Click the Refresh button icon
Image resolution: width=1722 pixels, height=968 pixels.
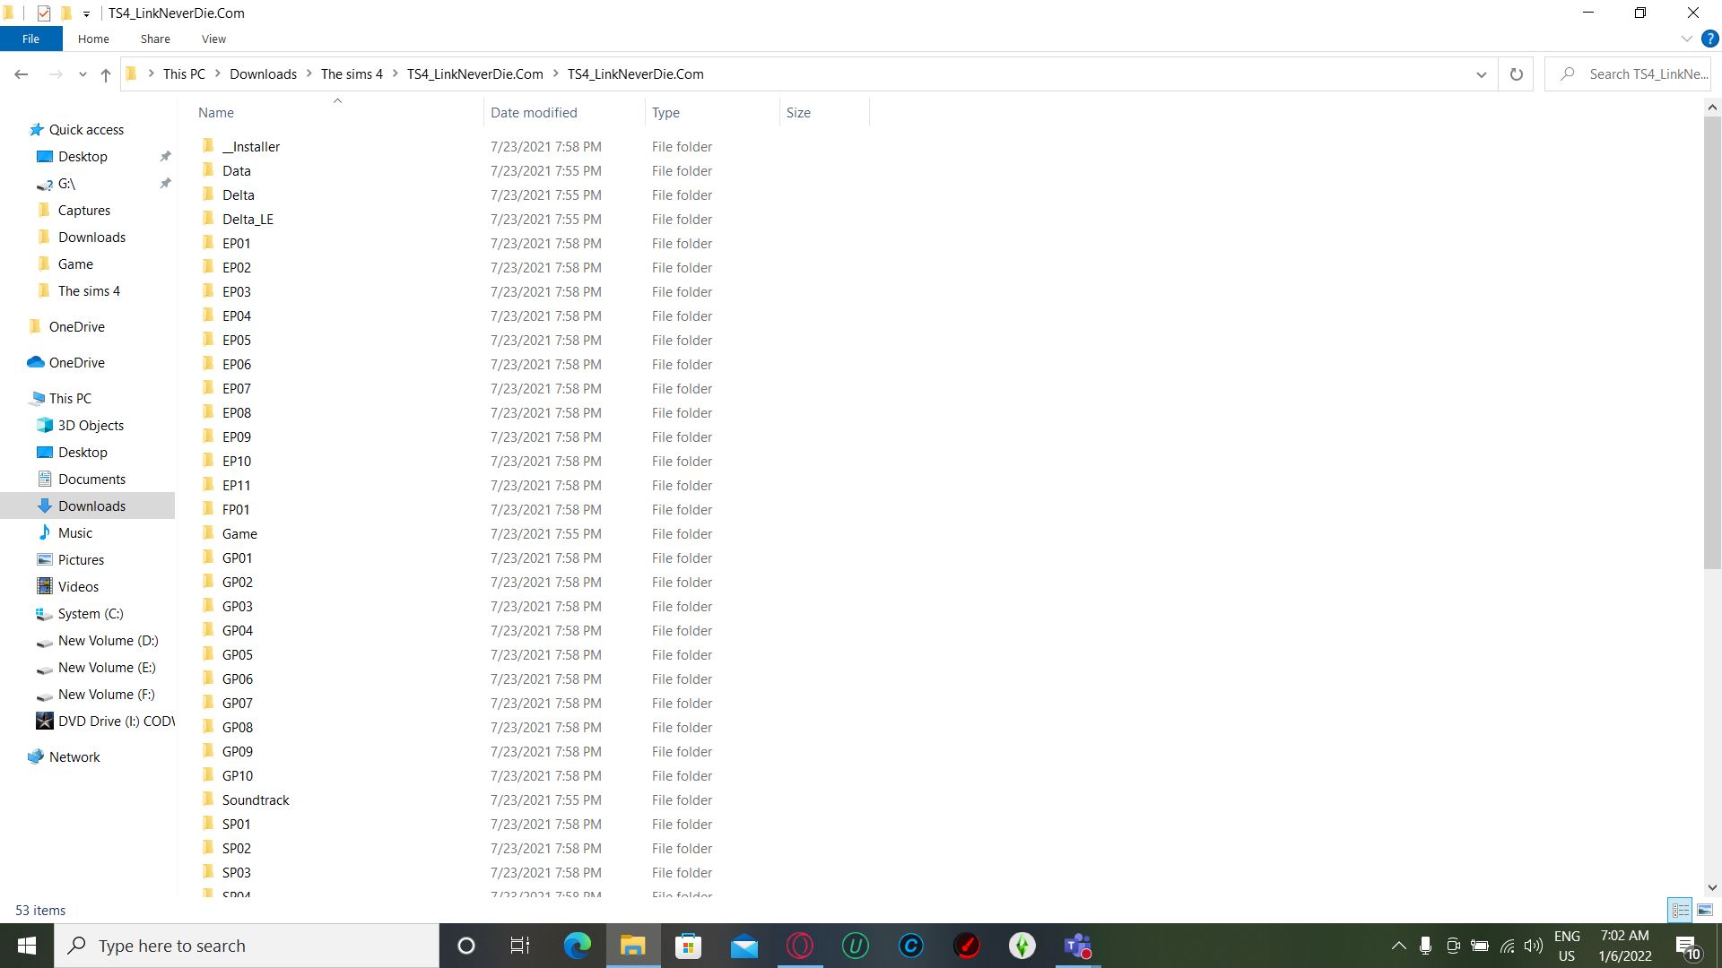[1517, 73]
